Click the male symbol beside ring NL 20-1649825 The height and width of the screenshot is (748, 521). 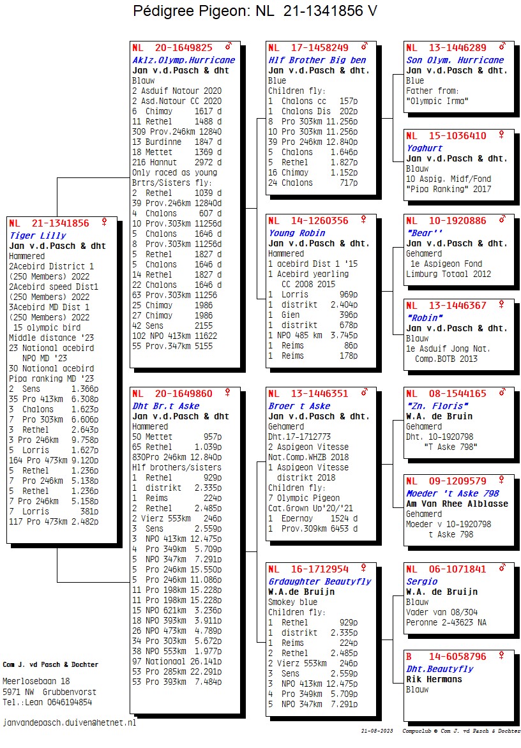[x=228, y=47]
